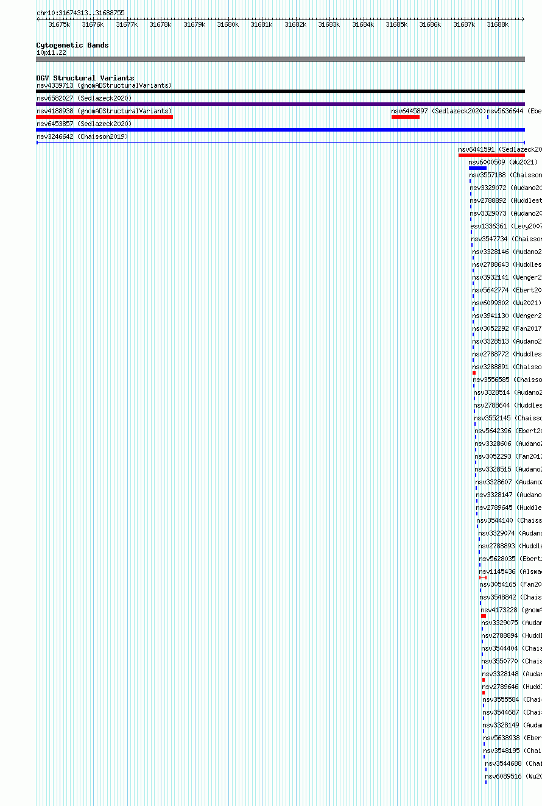Image resolution: width=542 pixels, height=806 pixels.
Task: Select variant nsv2788894
Action: [512, 635]
